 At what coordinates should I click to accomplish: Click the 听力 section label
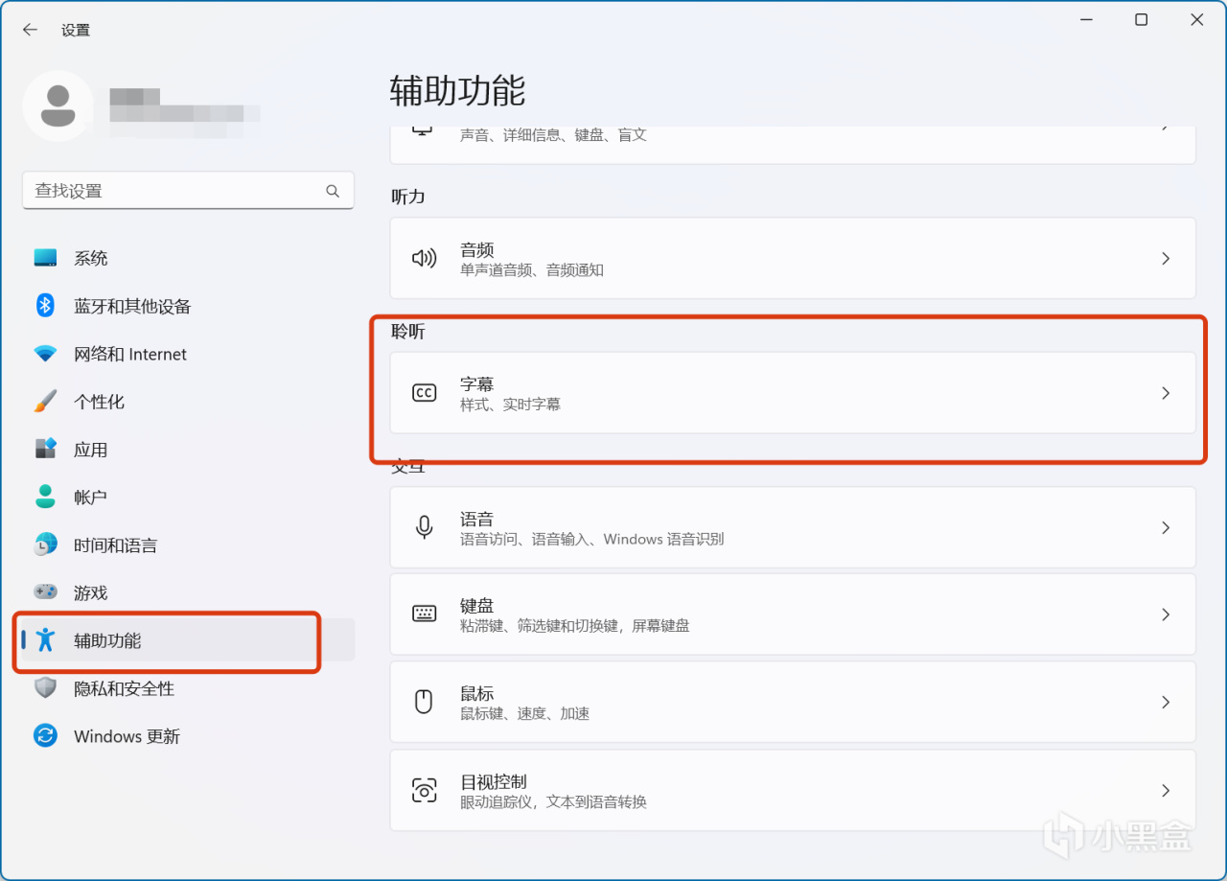coord(407,197)
